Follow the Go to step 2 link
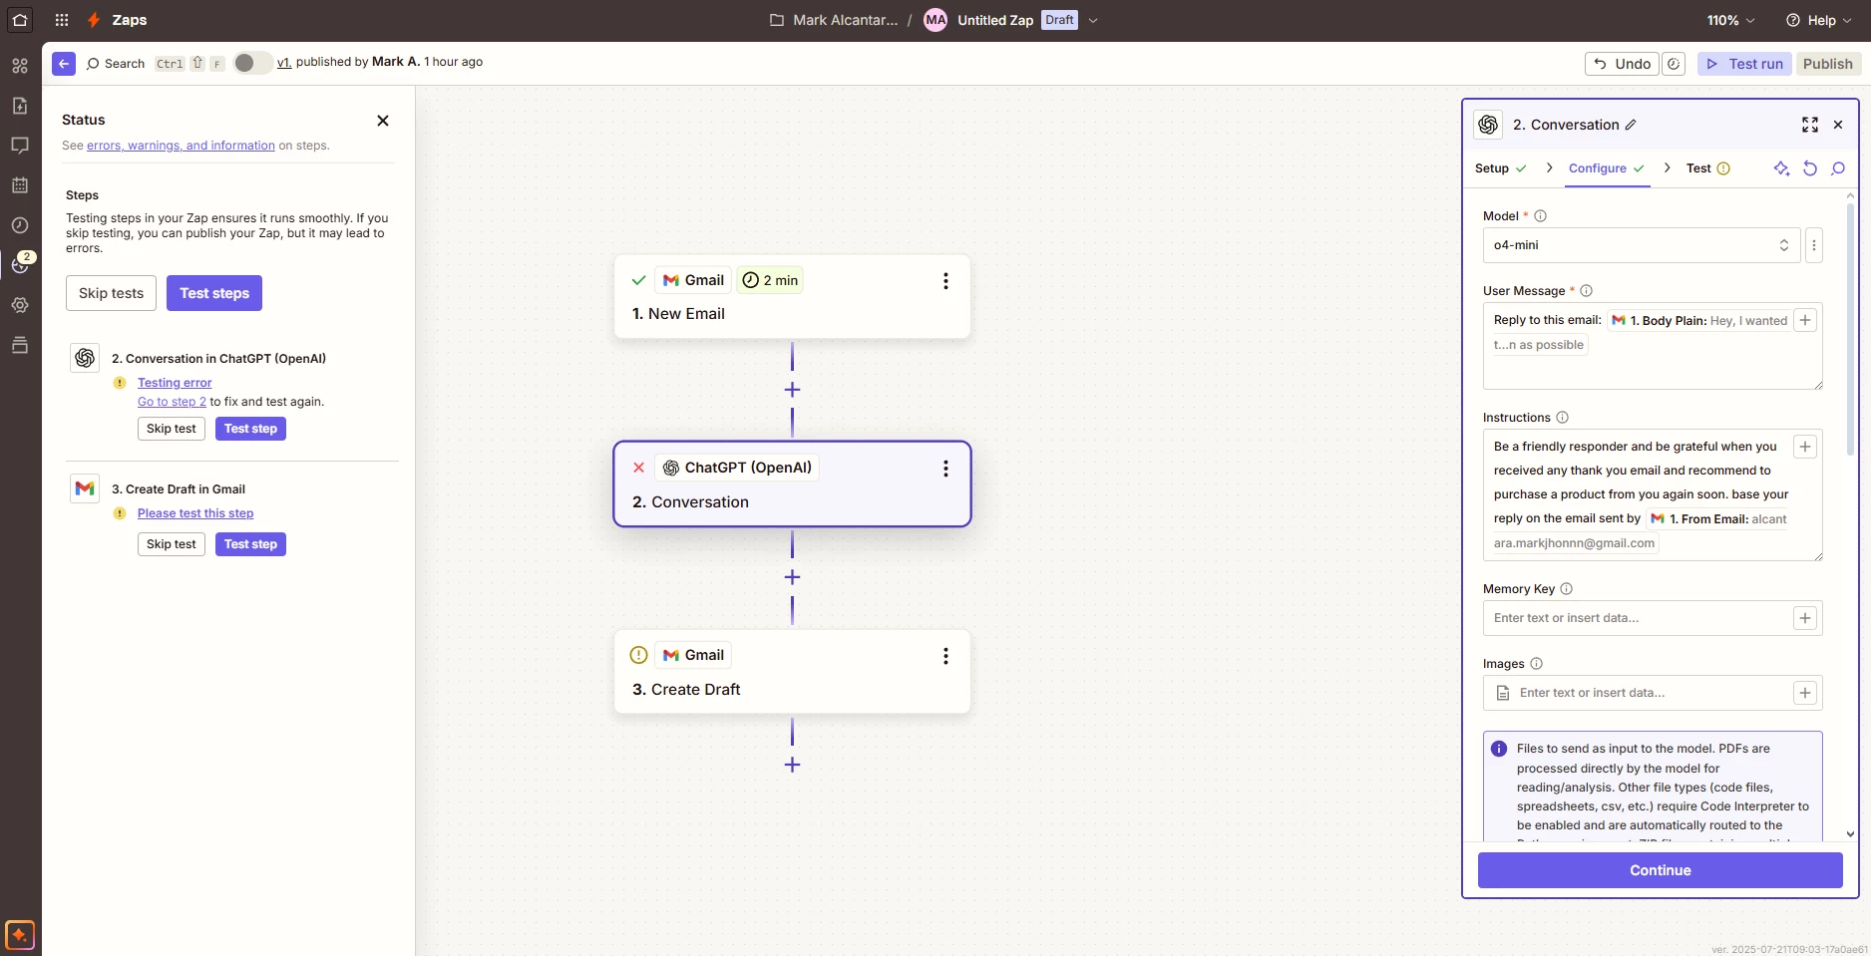Screen dimensions: 1871x956 [172, 402]
